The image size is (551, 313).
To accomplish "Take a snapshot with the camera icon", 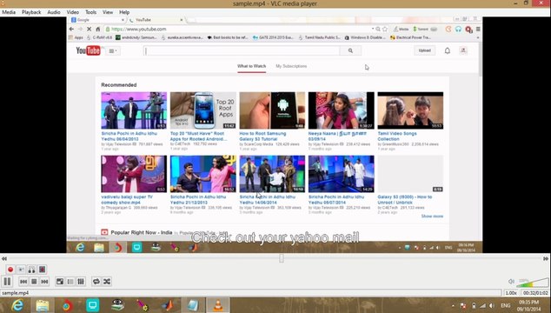I will pos(21,270).
